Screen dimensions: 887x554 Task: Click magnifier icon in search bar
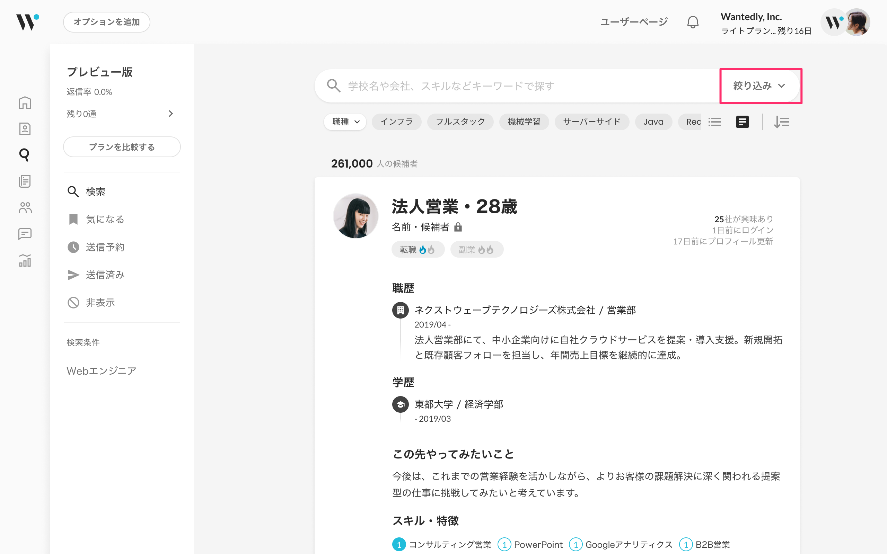(334, 86)
